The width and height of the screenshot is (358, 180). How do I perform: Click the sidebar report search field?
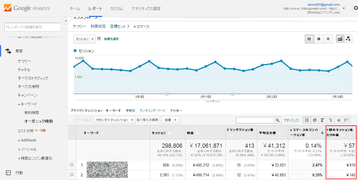[33, 27]
